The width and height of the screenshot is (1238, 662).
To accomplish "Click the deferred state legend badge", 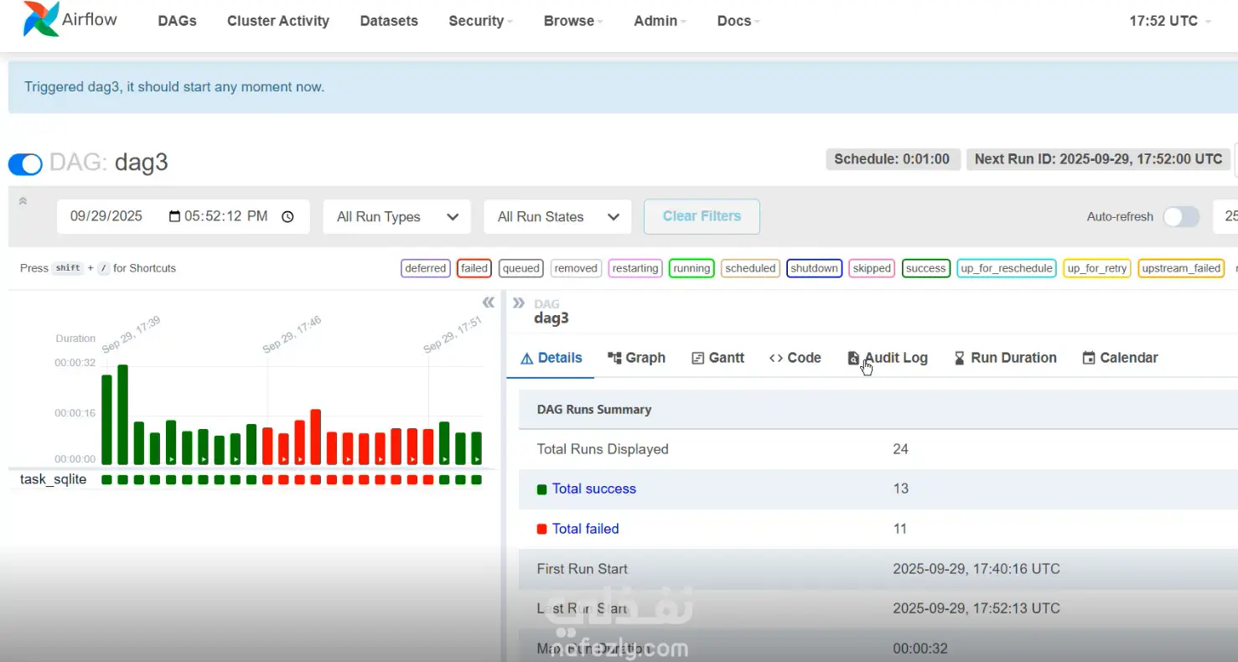I will (425, 268).
